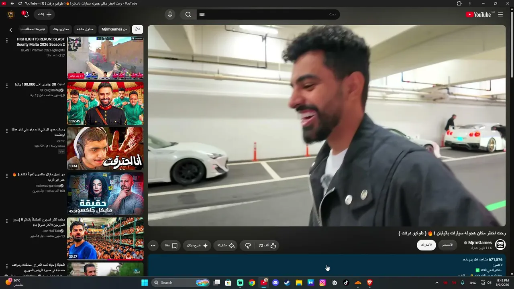Share the video (مشاركة)
This screenshot has width=514, height=289.
click(x=226, y=245)
